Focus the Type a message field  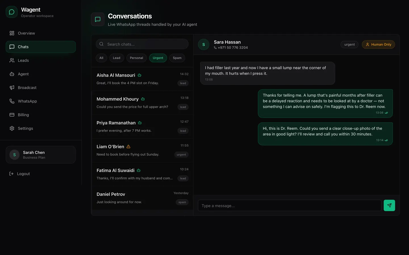tap(289, 205)
